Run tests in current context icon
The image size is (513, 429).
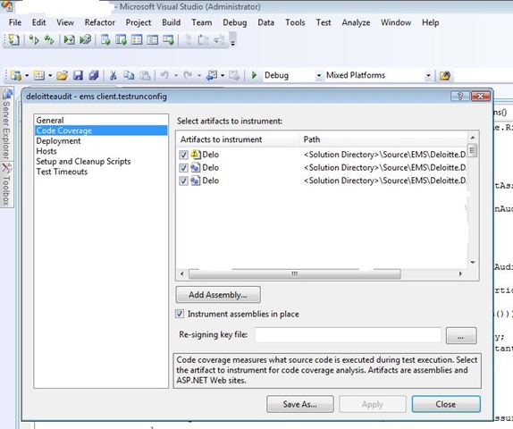(34, 40)
